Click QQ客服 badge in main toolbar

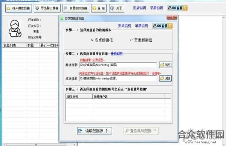tap(177, 8)
